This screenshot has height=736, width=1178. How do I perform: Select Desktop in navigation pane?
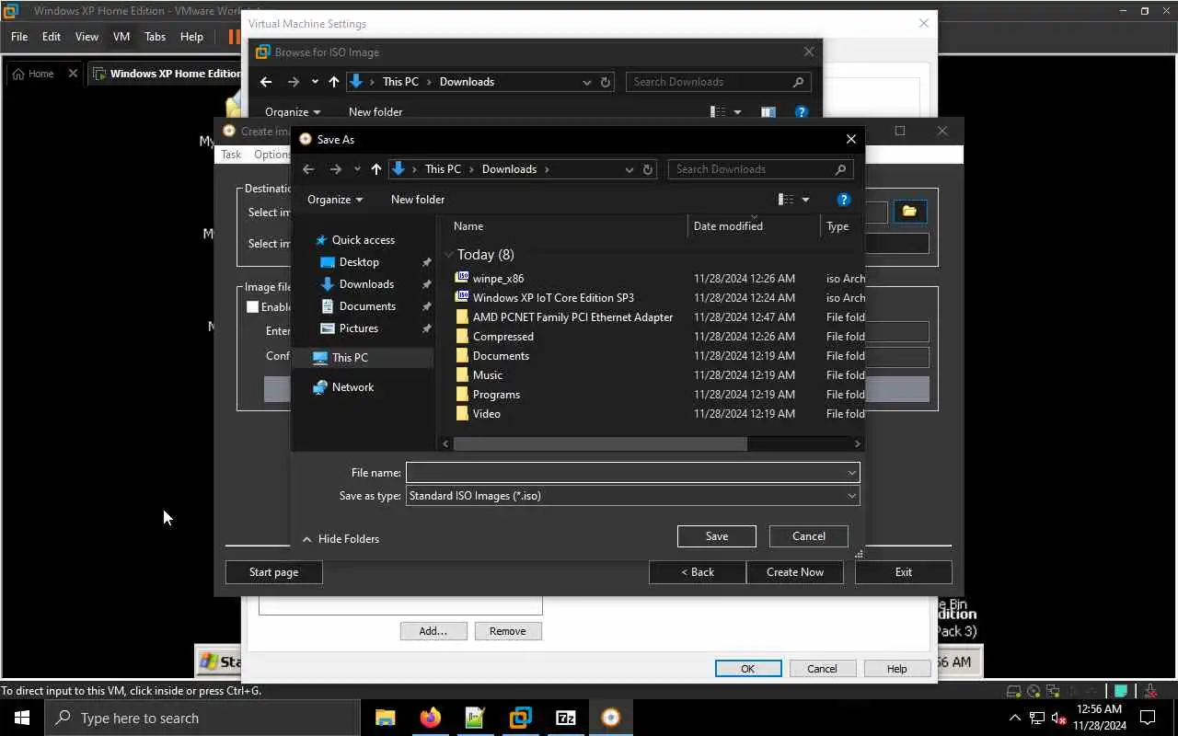(359, 262)
